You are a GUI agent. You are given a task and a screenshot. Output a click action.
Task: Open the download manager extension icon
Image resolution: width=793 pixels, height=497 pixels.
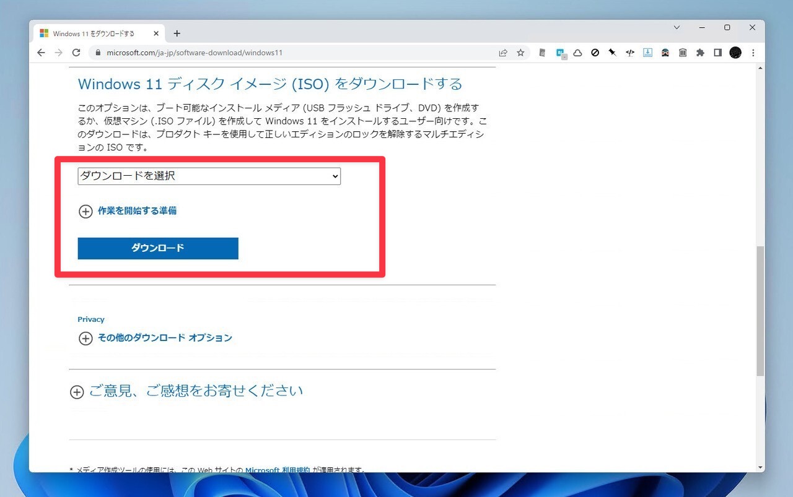coord(647,53)
